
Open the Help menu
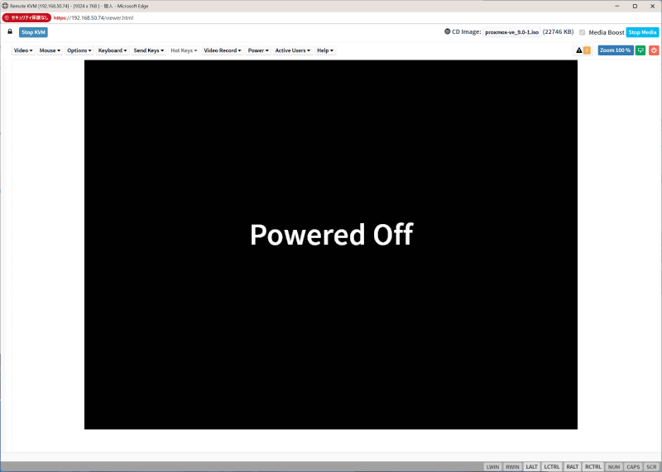[324, 50]
